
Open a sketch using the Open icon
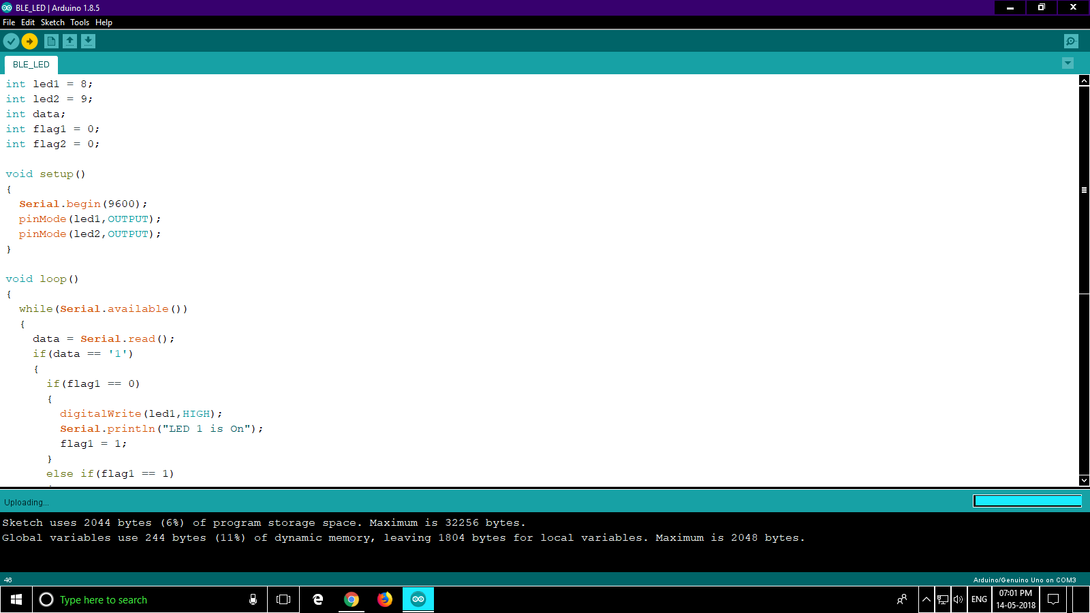pyautogui.click(x=69, y=42)
